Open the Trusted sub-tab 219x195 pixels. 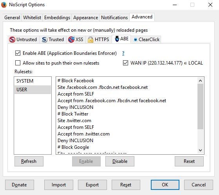[x=53, y=40]
